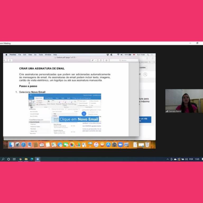Open Chrome from the Windows taskbar

(20, 159)
